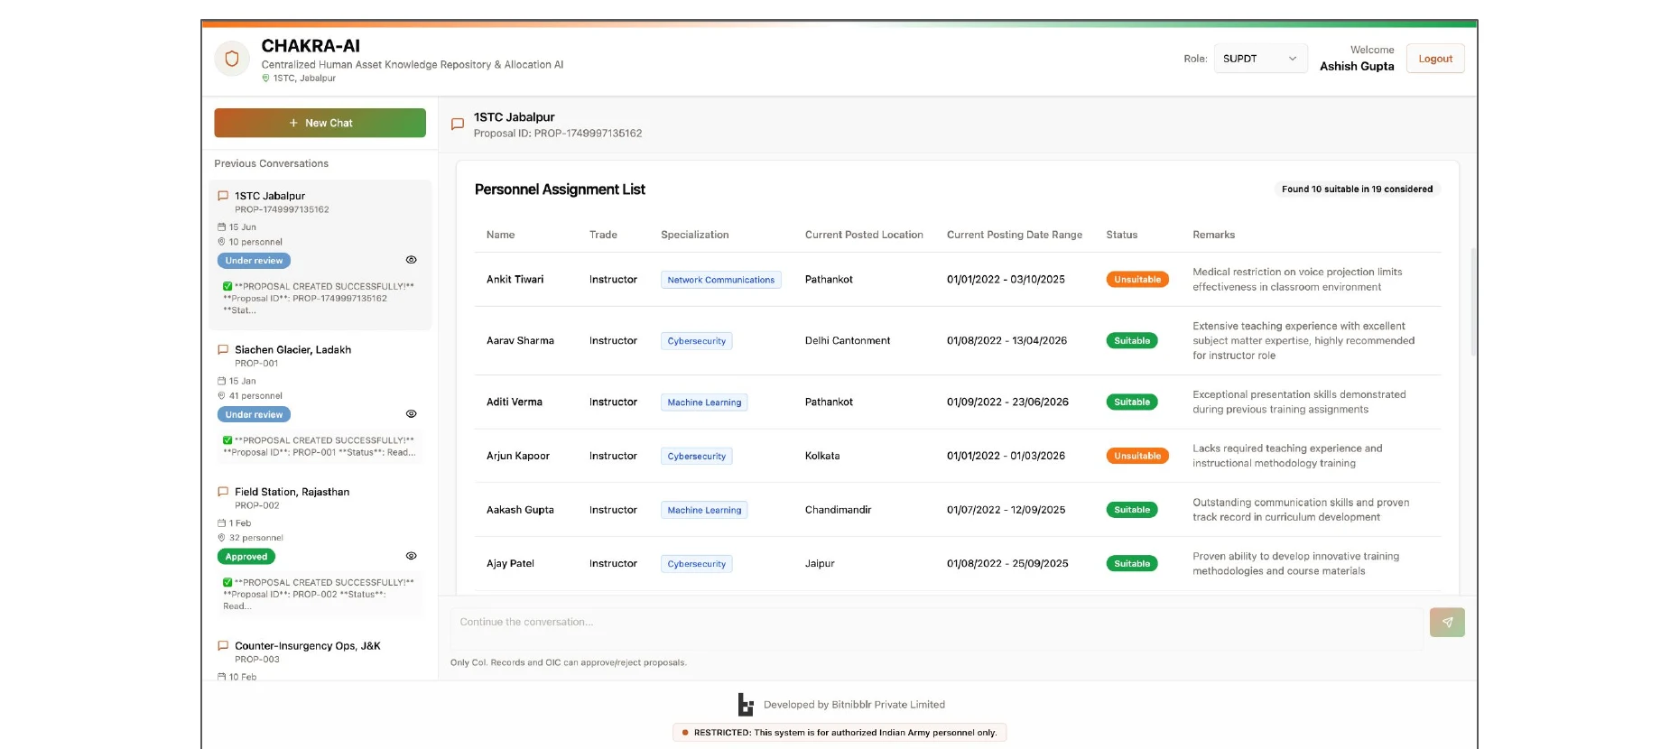Click Found 10 suitable in 19 considered badge

(x=1357, y=190)
